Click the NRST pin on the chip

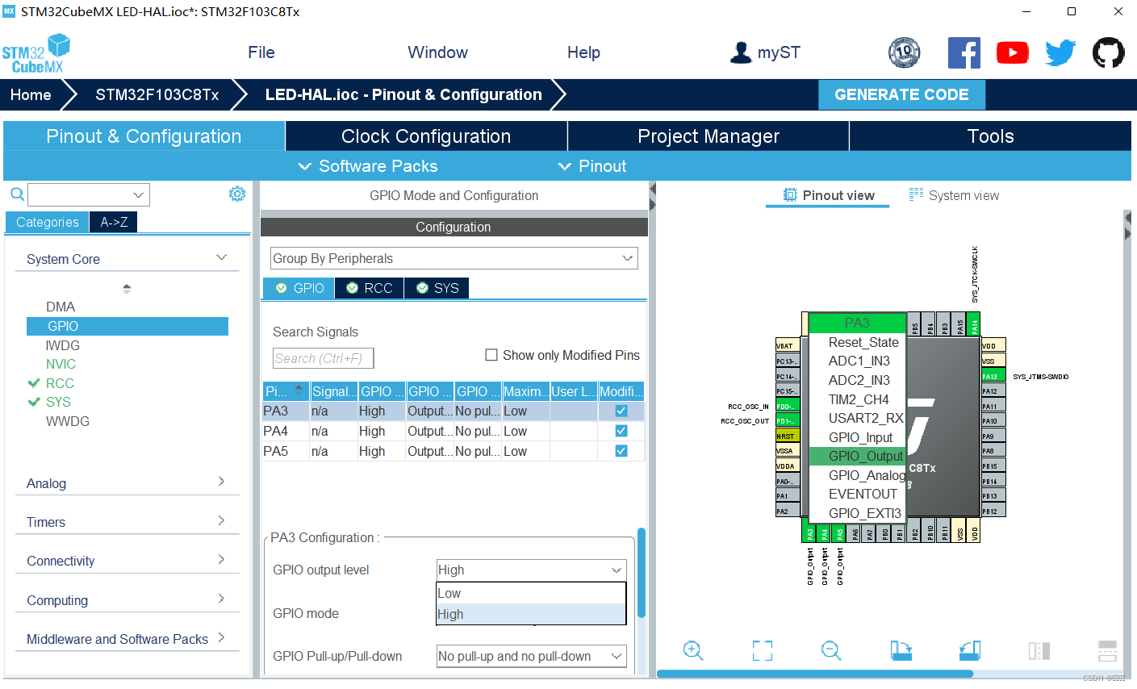point(788,436)
